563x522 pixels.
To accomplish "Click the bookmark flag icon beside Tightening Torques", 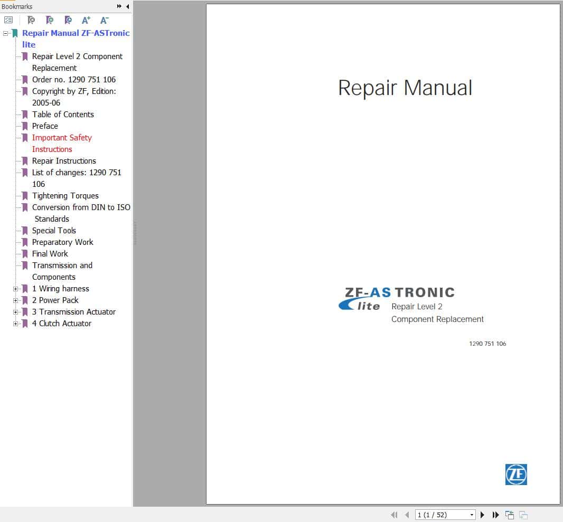I will pyautogui.click(x=25, y=196).
